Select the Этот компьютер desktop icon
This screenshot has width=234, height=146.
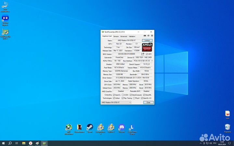pos(5,7)
